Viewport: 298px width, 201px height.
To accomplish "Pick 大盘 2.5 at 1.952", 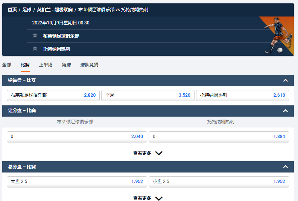I will tap(77, 181).
